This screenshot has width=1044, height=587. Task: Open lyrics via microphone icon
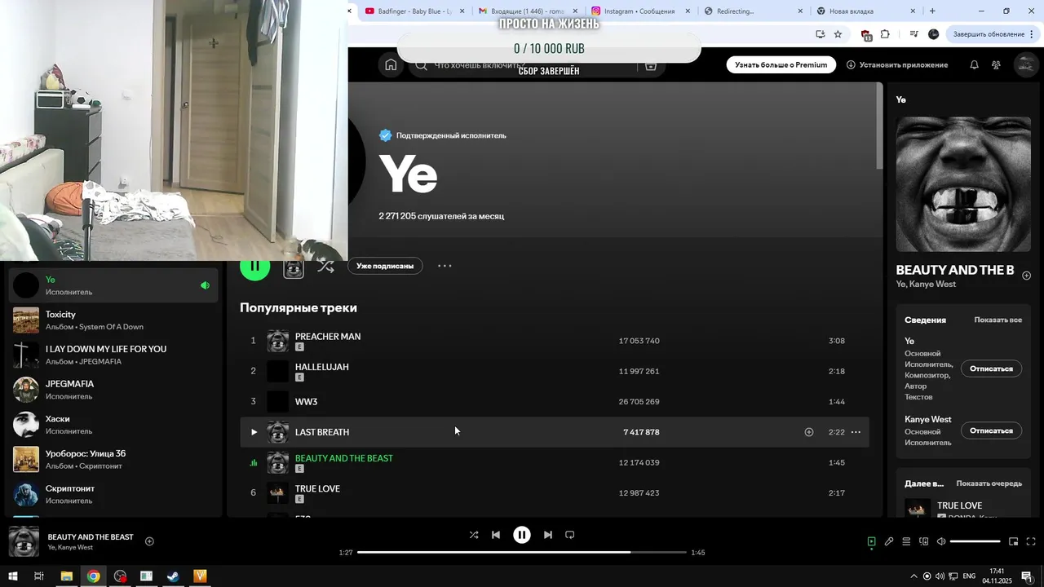coord(889,541)
